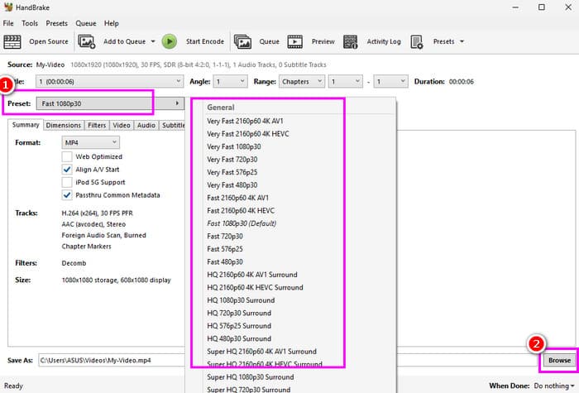The height and width of the screenshot is (393, 579).
Task: Open the Format MP4 dropdown
Action: coord(91,142)
